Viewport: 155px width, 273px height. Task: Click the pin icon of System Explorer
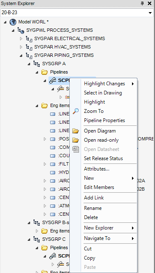[142, 3]
